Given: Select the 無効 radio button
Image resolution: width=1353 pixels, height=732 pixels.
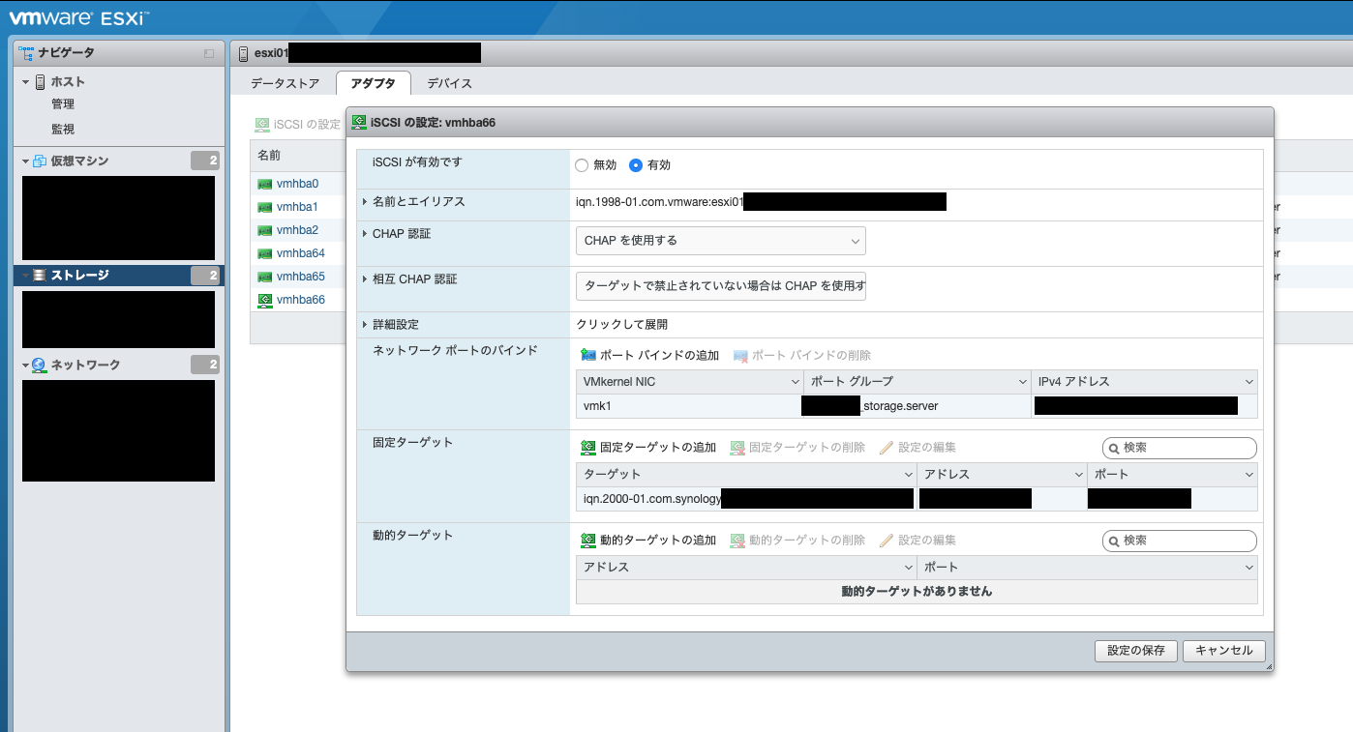Looking at the screenshot, I should (x=582, y=165).
